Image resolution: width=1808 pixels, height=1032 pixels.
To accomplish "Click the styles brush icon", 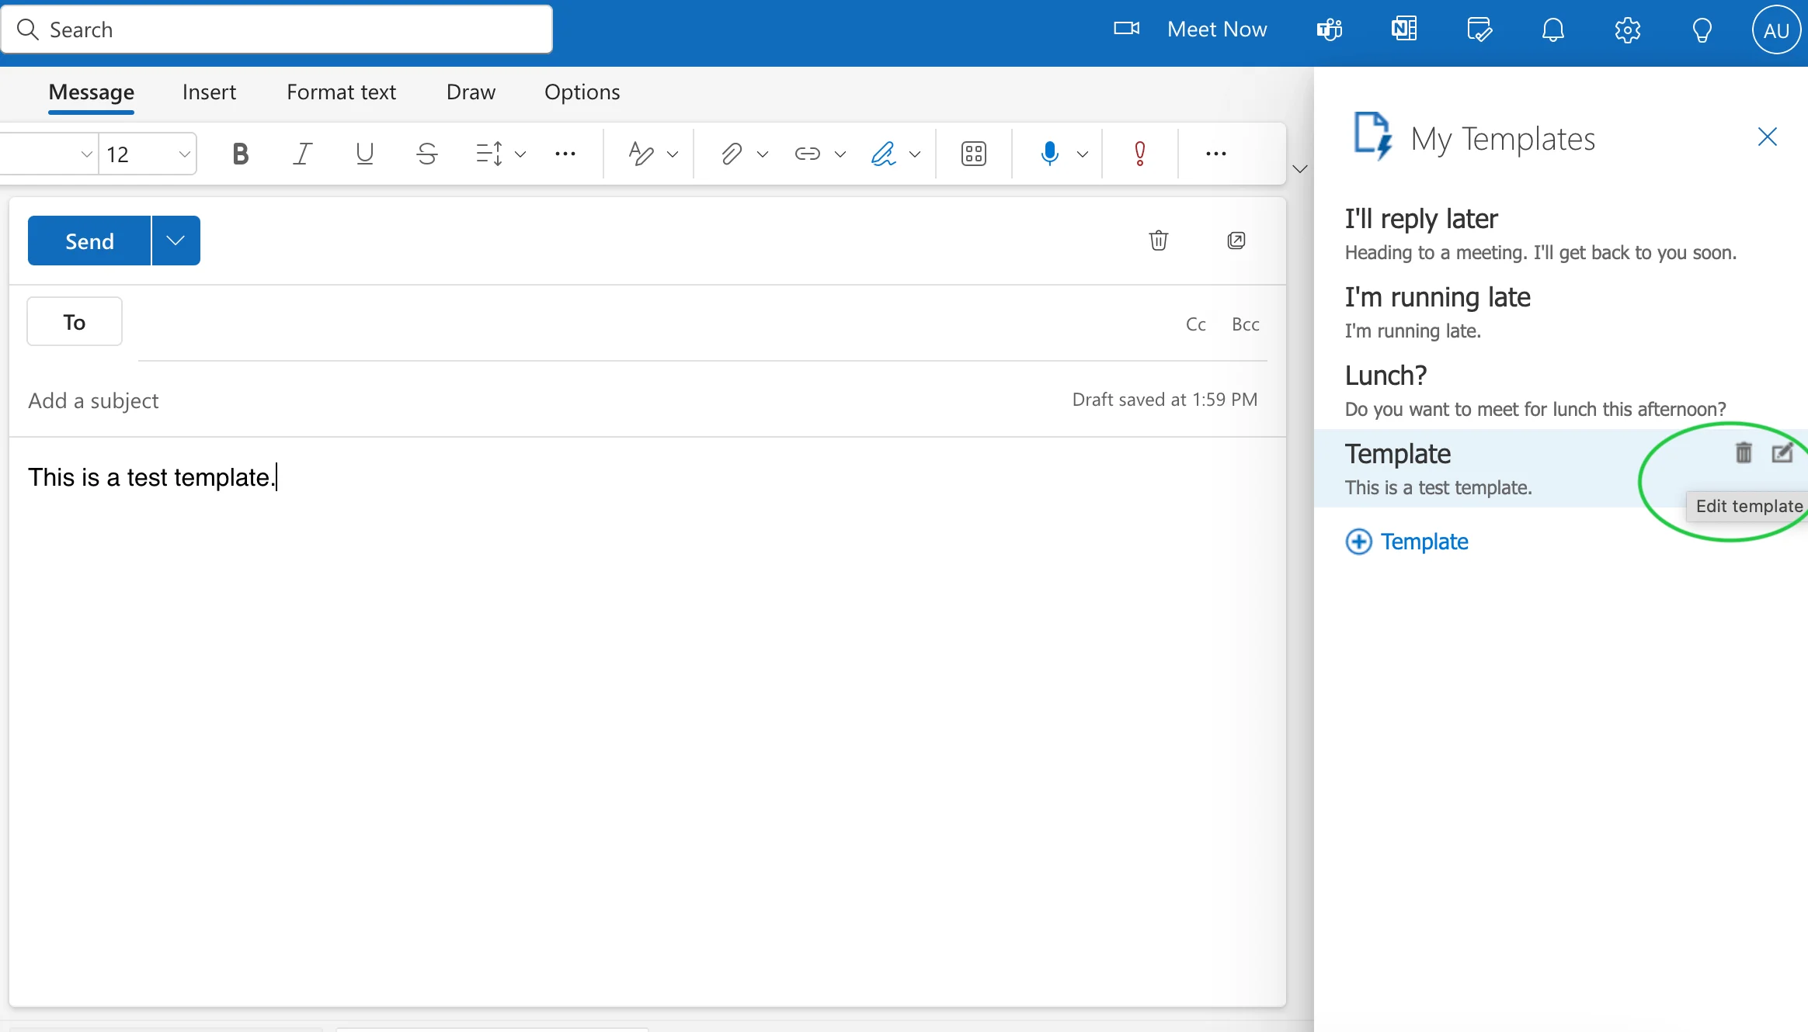I will point(641,154).
